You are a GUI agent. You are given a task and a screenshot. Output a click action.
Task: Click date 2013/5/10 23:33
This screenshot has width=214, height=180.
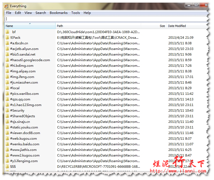pyautogui.click(x=181, y=49)
